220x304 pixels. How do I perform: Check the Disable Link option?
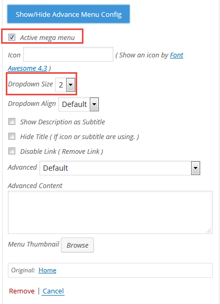pyautogui.click(x=12, y=151)
